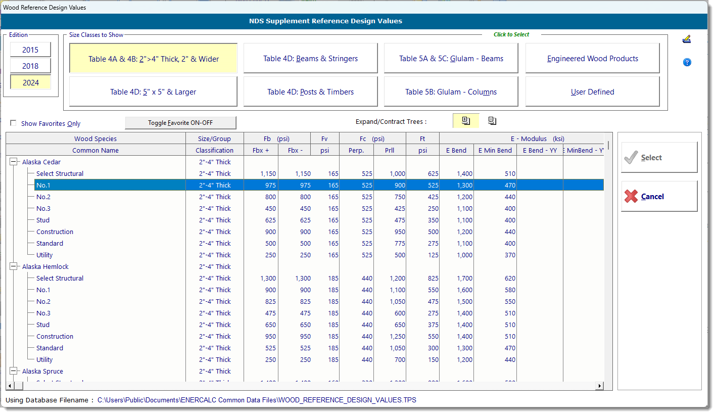Select the 2024 edition

pos(31,82)
